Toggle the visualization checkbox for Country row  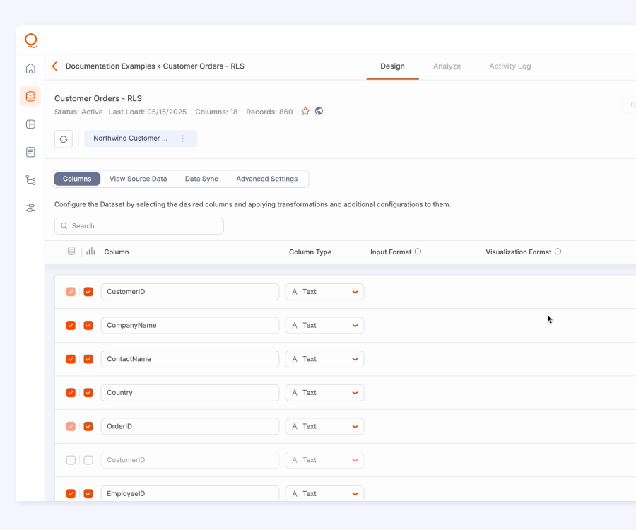point(88,393)
